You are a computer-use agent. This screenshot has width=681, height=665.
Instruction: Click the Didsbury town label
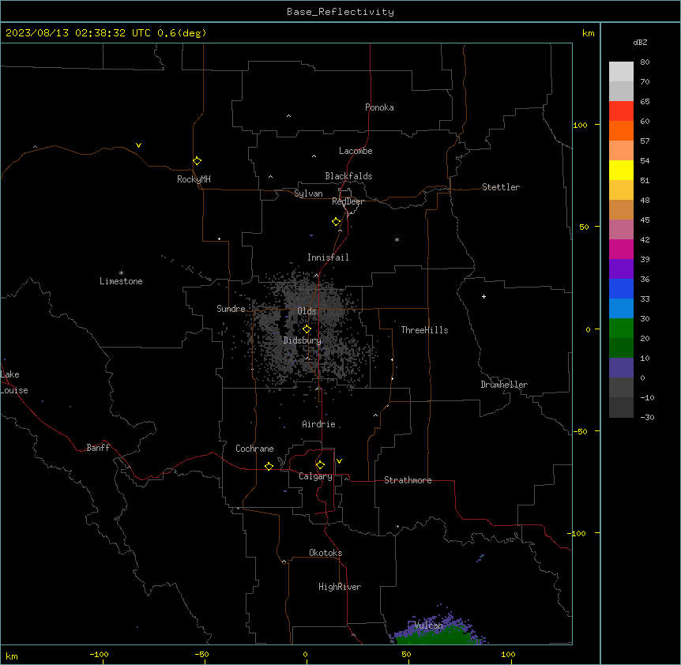click(x=303, y=340)
